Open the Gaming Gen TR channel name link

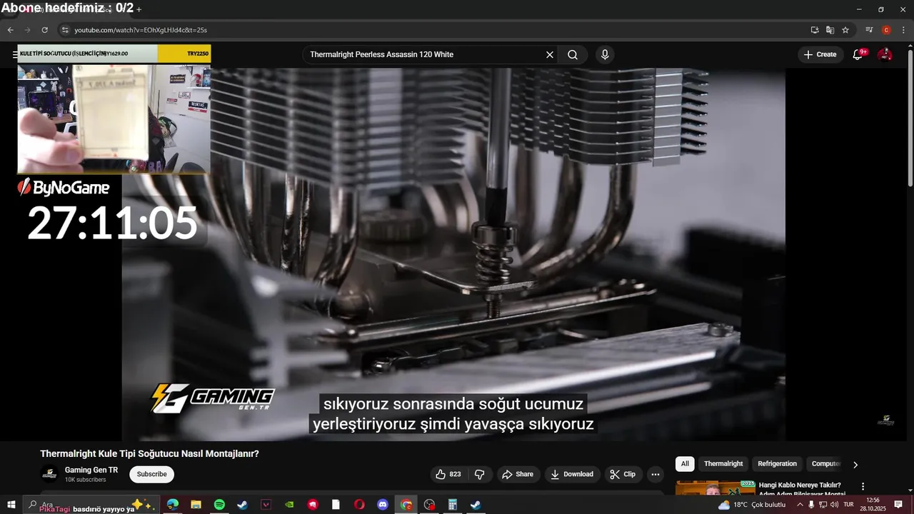pyautogui.click(x=91, y=470)
